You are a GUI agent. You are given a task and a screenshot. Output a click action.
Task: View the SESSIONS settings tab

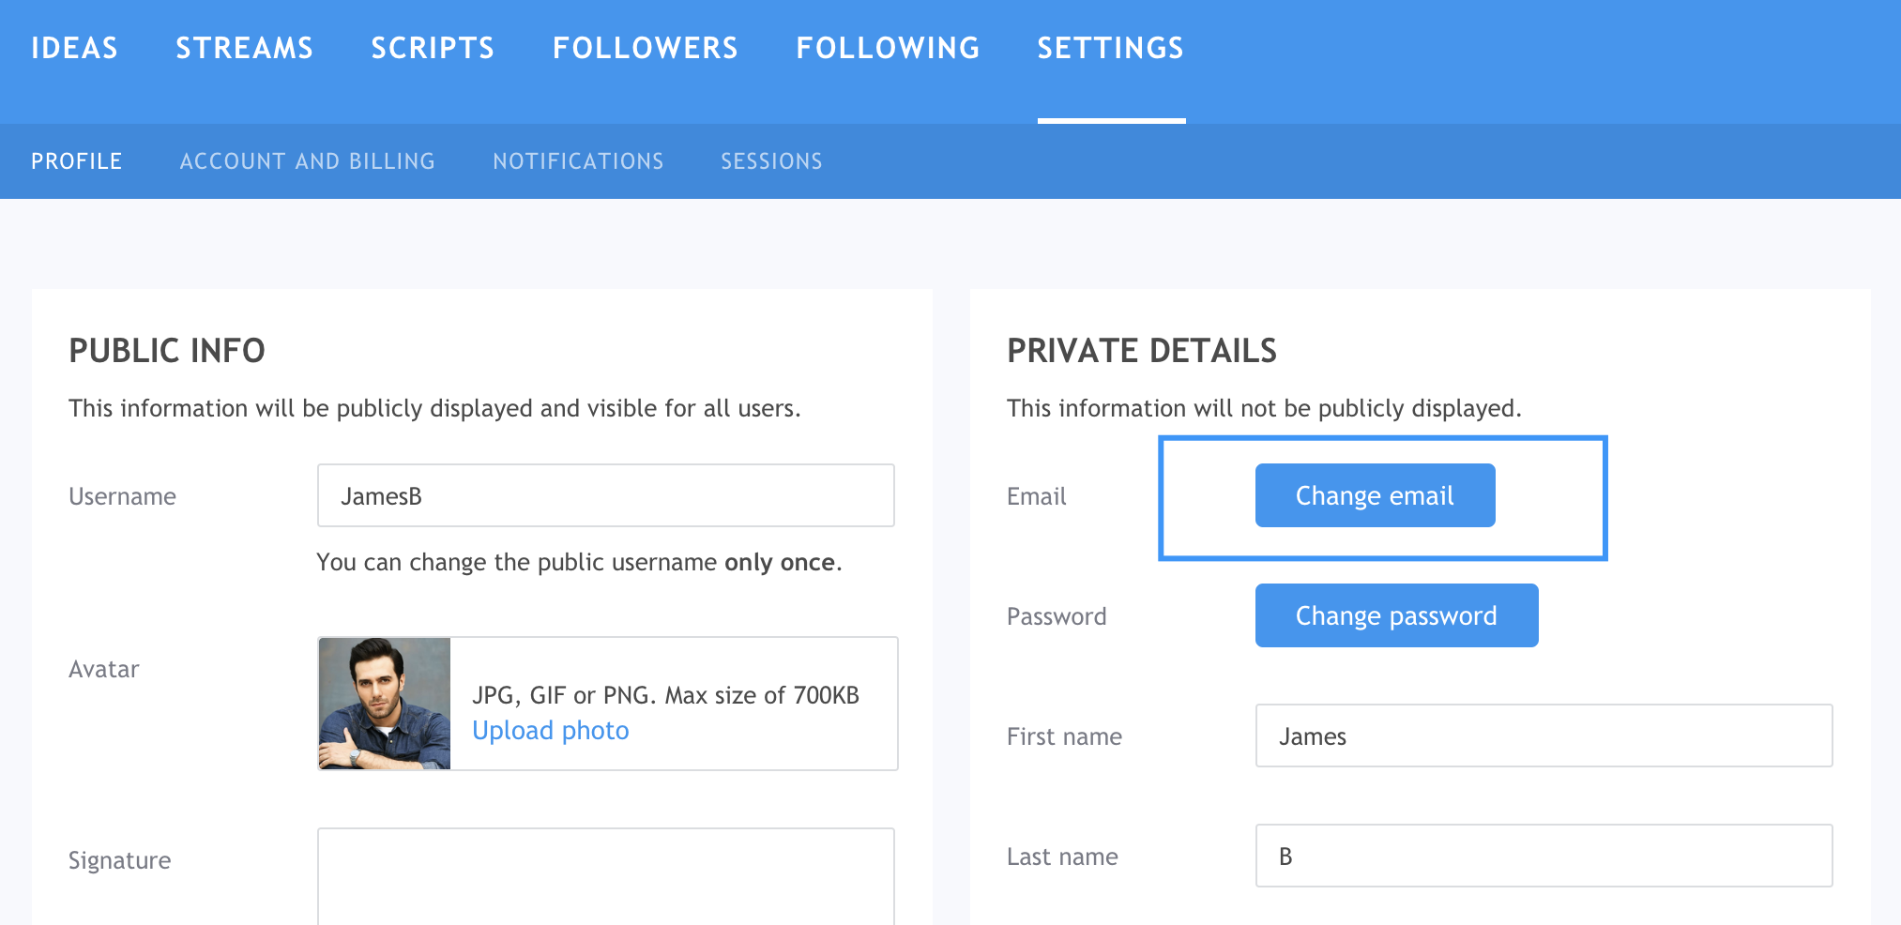click(771, 160)
